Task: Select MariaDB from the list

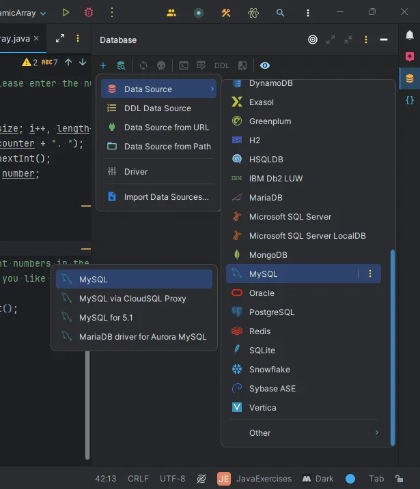Action: click(303, 197)
